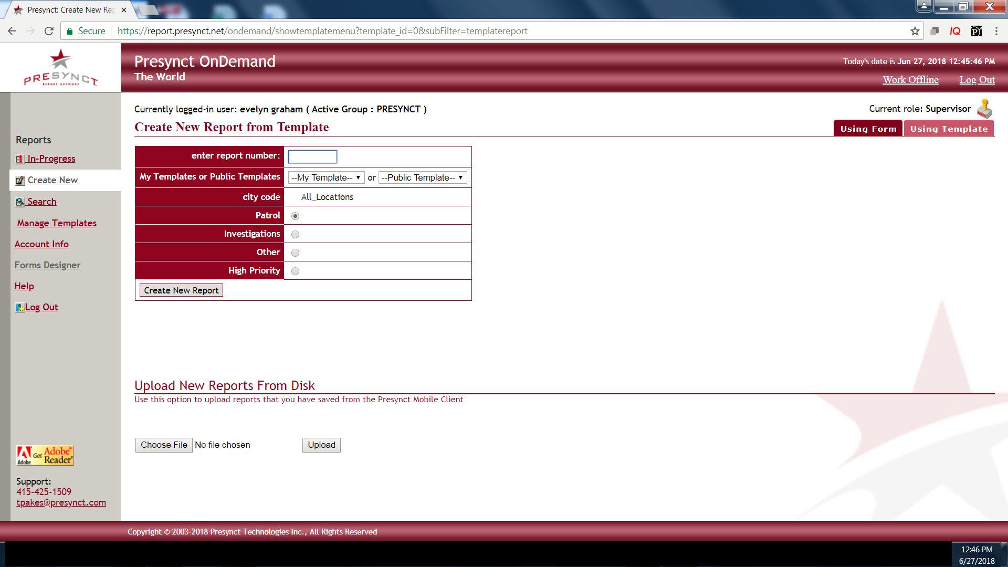The image size is (1008, 567).
Task: Open the My Template dropdown
Action: [x=326, y=177]
